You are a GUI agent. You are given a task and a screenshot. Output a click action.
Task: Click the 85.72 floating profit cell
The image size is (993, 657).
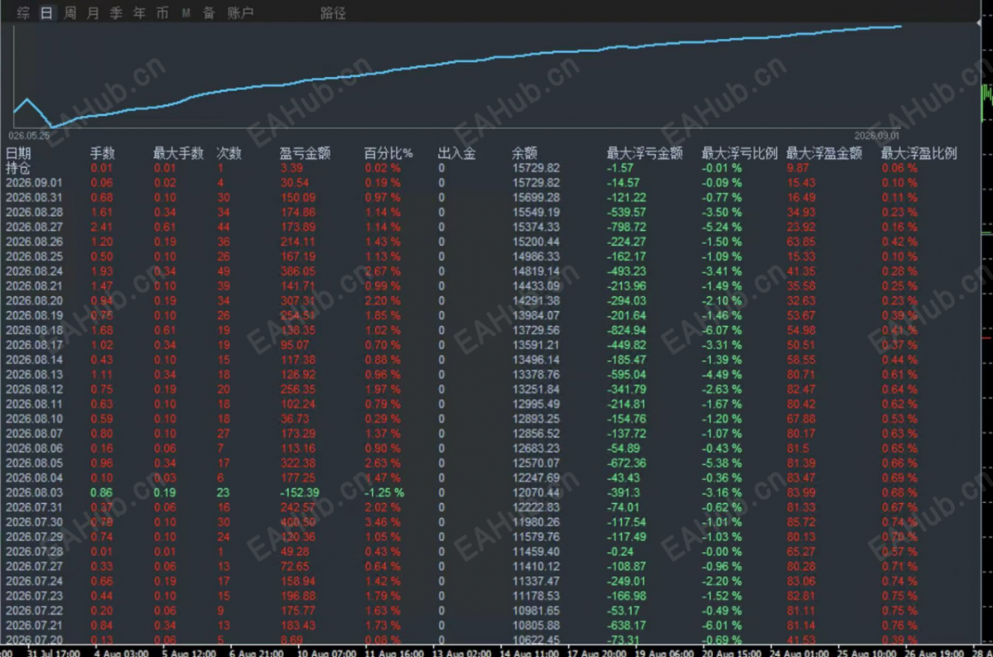801,522
